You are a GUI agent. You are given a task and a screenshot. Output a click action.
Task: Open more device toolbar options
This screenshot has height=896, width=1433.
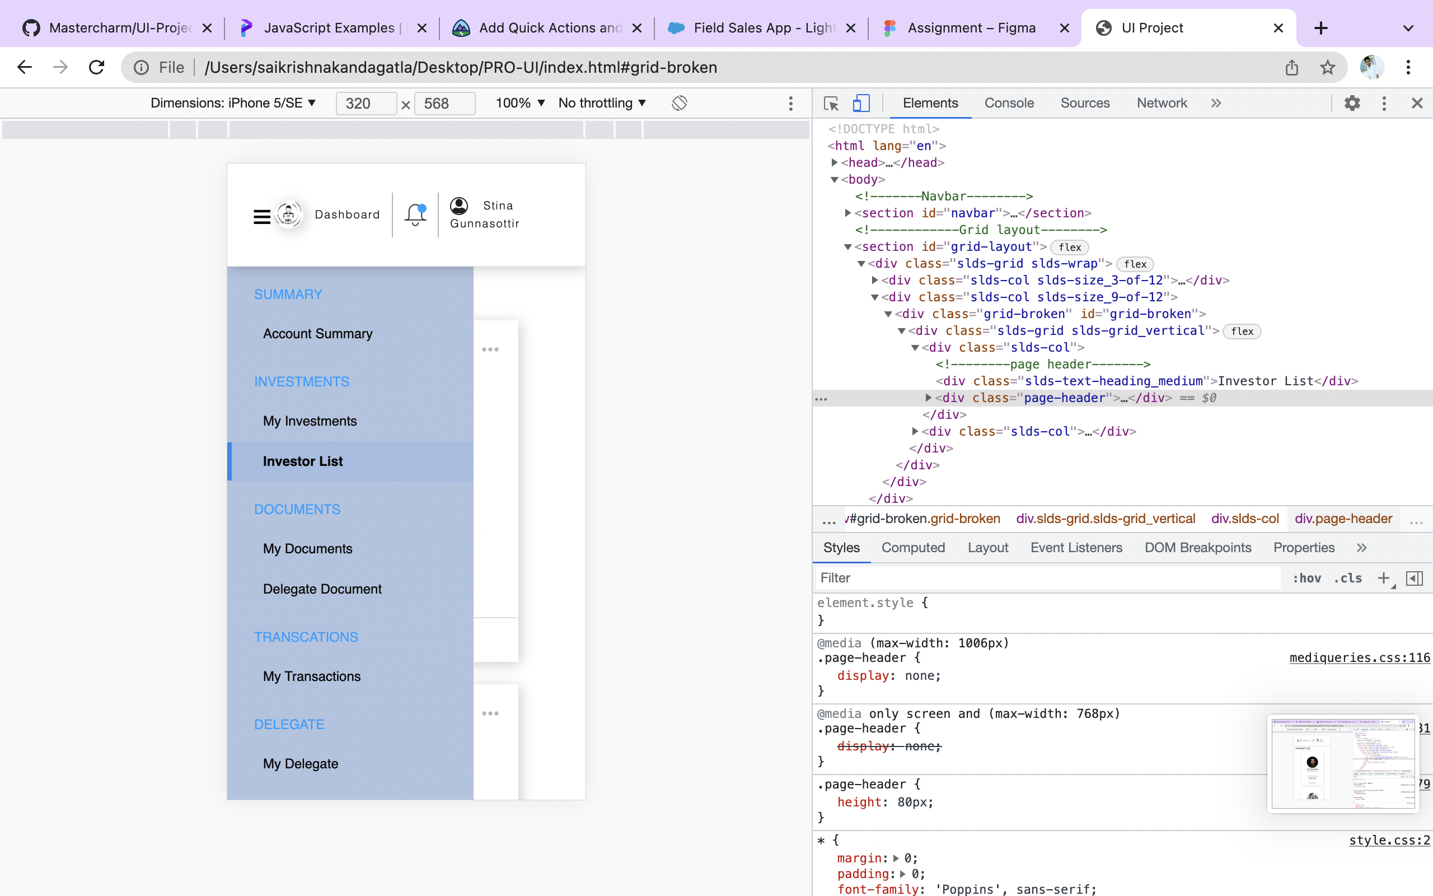point(790,104)
